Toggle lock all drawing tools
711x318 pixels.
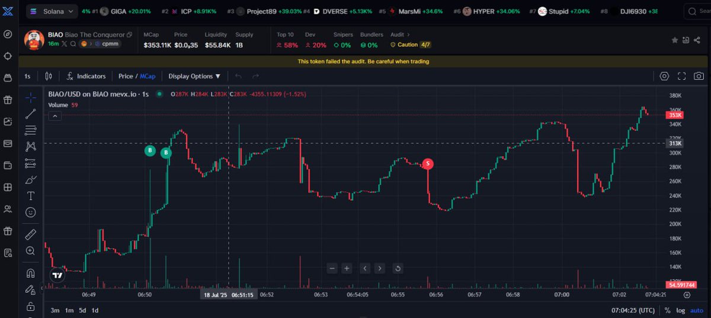31,306
